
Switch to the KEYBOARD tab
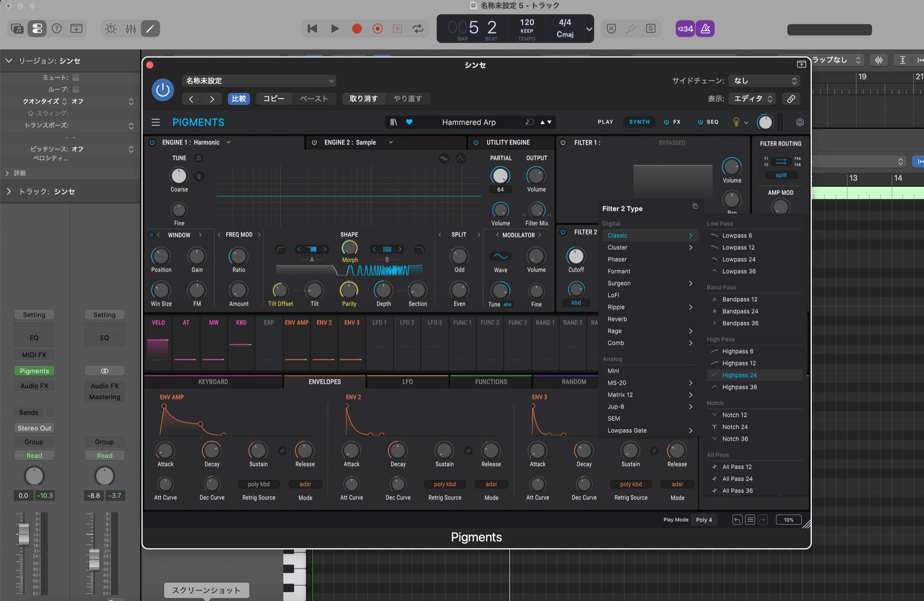pos(213,382)
